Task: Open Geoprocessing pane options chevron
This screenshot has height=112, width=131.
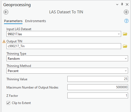Action: tap(117, 5)
